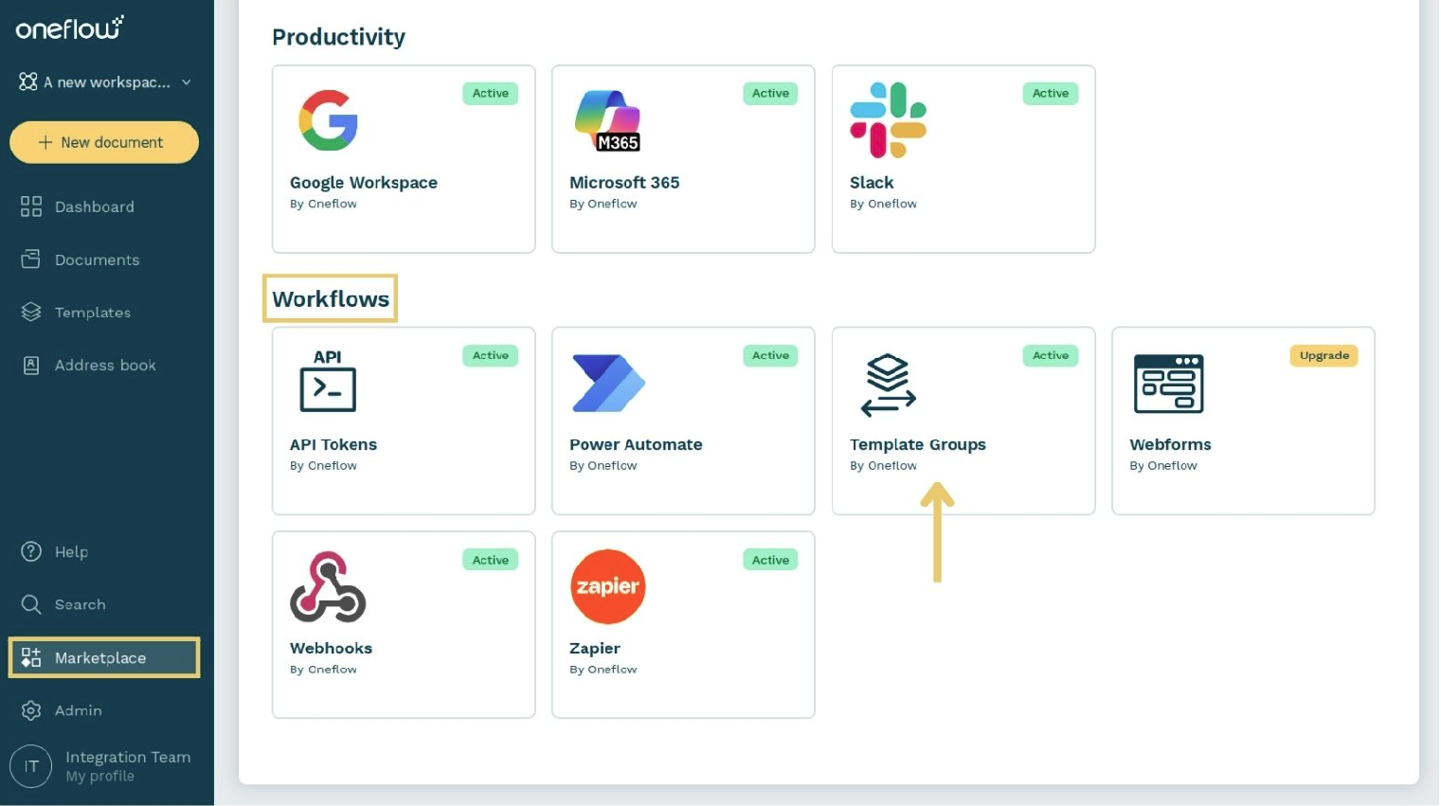The width and height of the screenshot is (1441, 806).
Task: Click the Slack logo
Action: 888,120
